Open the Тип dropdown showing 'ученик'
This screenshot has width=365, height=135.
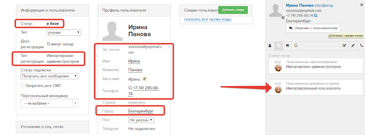click(64, 33)
